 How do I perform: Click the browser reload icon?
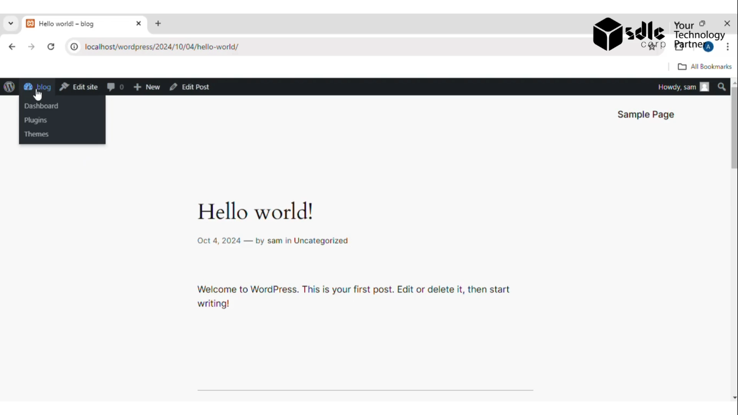(x=51, y=46)
